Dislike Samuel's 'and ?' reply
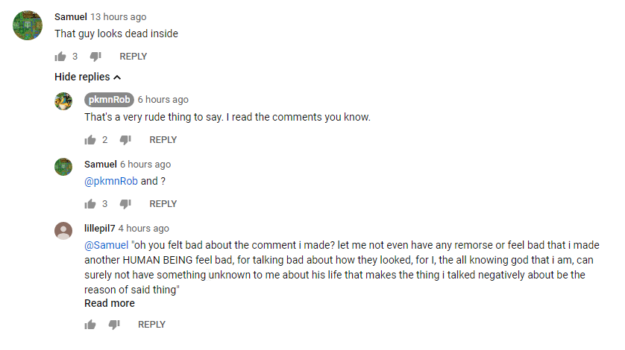625x350 pixels. pos(125,204)
